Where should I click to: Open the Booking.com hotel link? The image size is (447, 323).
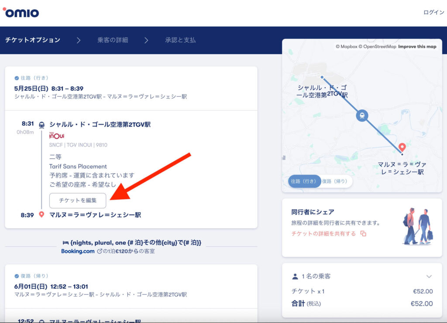(78, 251)
